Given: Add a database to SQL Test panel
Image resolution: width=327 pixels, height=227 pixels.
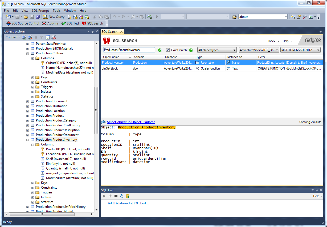Looking at the screenshot, I should point(128,203).
